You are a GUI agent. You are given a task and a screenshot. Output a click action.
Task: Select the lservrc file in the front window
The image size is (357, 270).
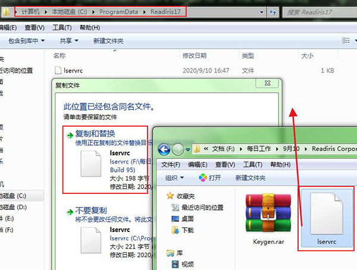pos(327,218)
